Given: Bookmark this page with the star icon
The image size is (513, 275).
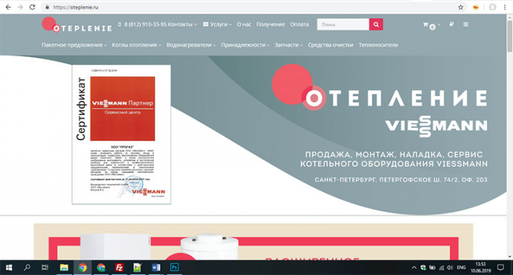Looking at the screenshot, I should 461,7.
